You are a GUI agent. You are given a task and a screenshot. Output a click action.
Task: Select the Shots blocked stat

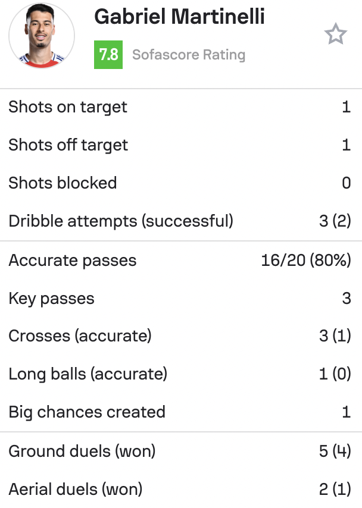click(x=181, y=183)
